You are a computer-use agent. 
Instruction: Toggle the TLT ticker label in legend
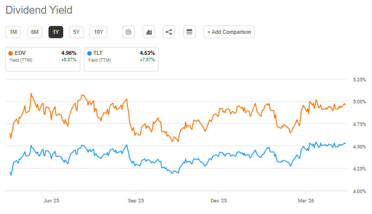click(x=99, y=53)
